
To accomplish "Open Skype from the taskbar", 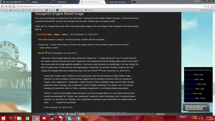I will [69, 118].
